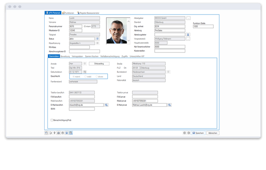Click the E-Mail beruflich input field

pos(86,105)
